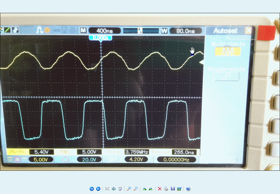
Task: Click the 400ns timebase readout
Action: [105, 31]
